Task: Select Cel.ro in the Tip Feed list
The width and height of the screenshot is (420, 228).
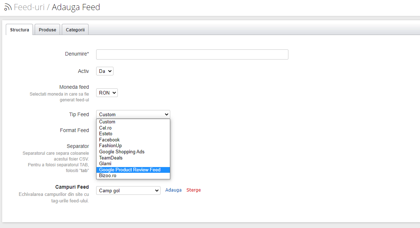Action: [133, 128]
